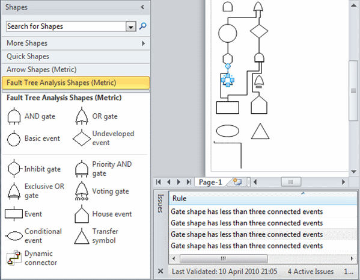Go to the next page tab
This screenshot has width=360, height=280.
pos(178,182)
